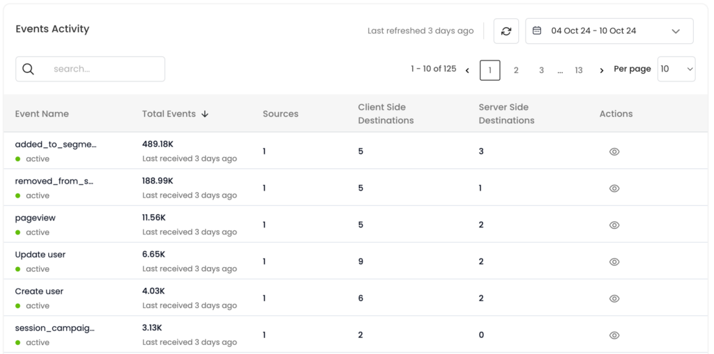Click active status under pageview
The image size is (714, 354).
coord(32,232)
